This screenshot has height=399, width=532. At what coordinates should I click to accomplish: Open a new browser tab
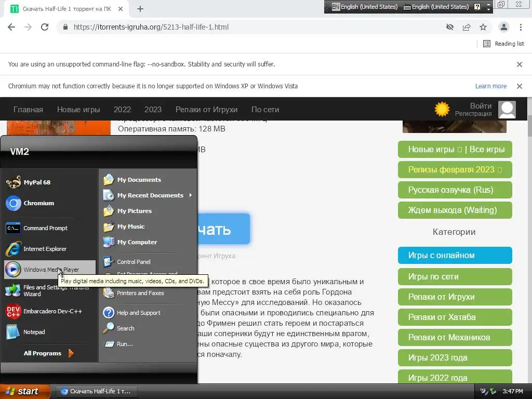[140, 9]
